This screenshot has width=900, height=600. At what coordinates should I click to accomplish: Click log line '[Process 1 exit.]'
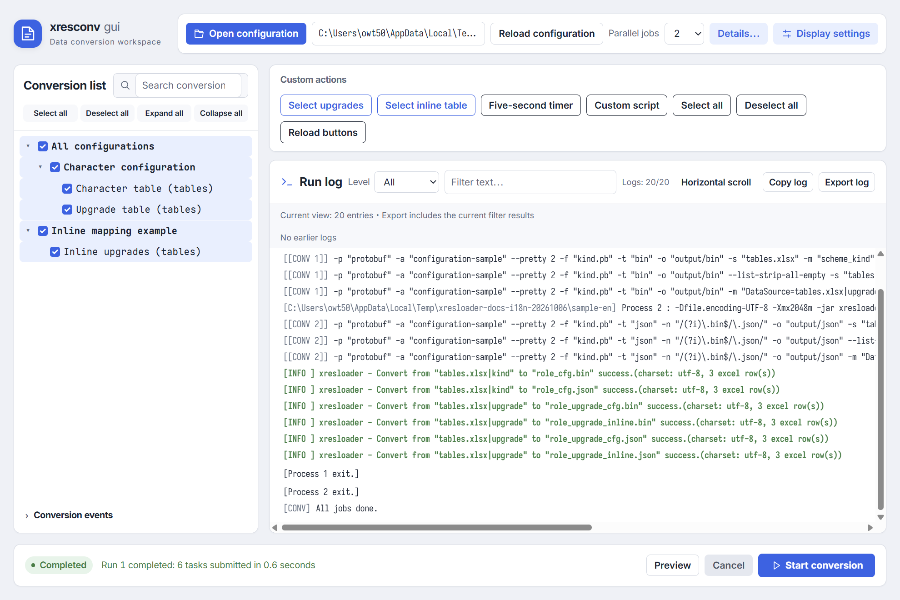pyautogui.click(x=321, y=474)
